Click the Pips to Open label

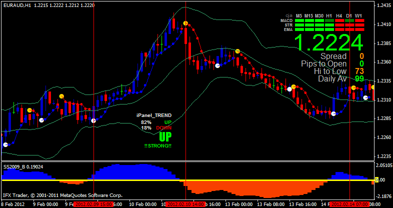324,64
